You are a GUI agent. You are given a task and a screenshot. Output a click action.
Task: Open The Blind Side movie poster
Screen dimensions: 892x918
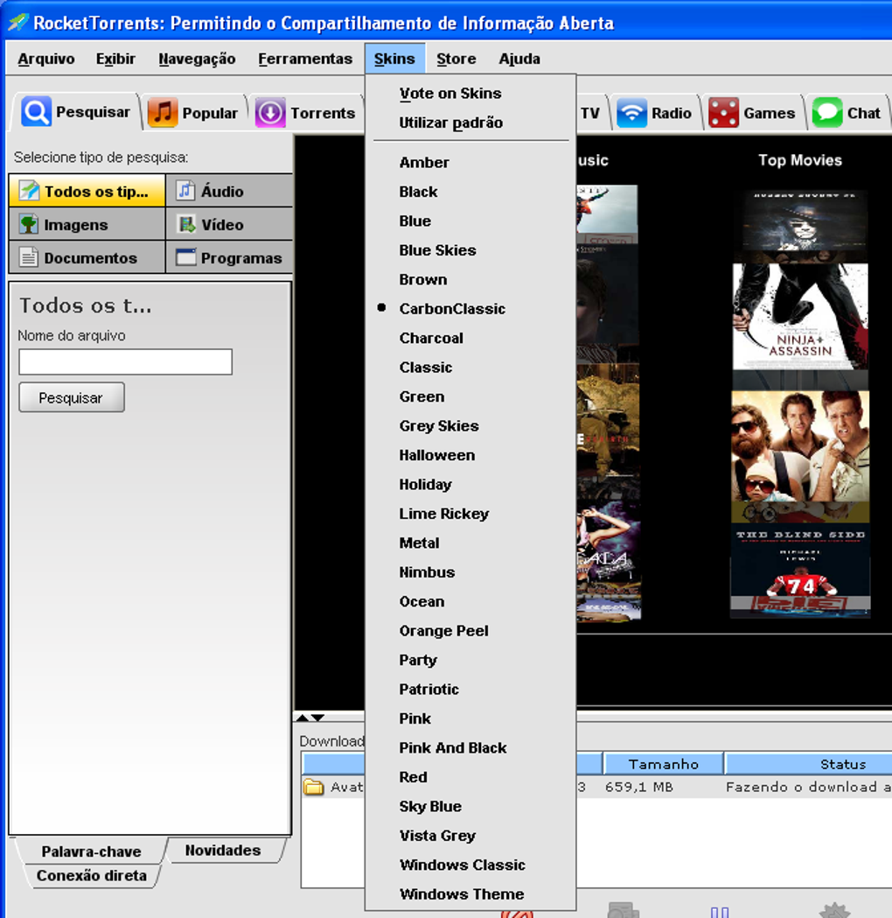800,571
